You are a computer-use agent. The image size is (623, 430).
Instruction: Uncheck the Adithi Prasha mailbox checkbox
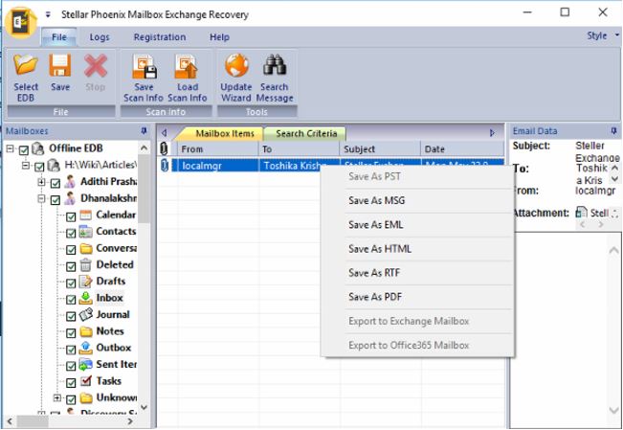click(x=56, y=183)
